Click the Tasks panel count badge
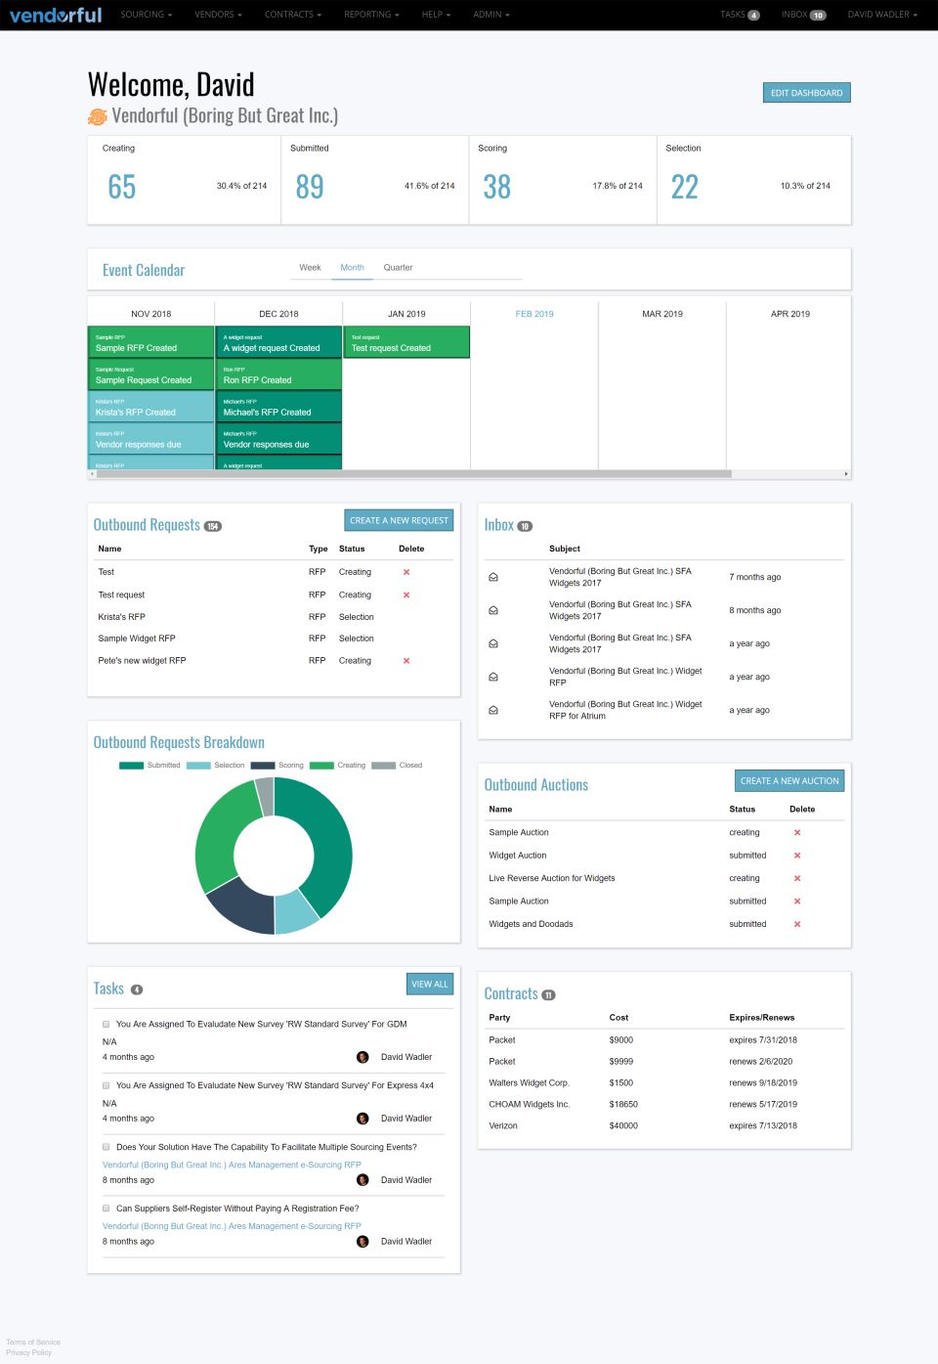 (x=137, y=990)
